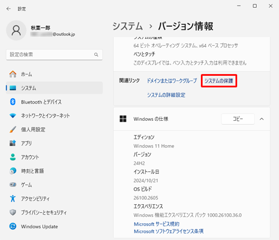Click the back arrow in settings header
The height and width of the screenshot is (240, 279).
8,9
